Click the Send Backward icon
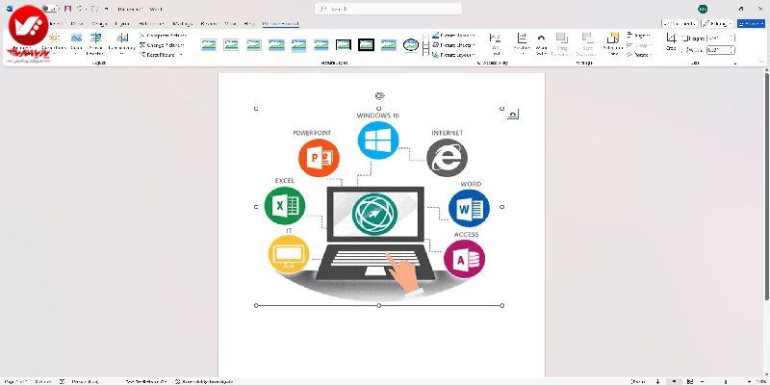Screen dimensions: 770x385 point(587,38)
